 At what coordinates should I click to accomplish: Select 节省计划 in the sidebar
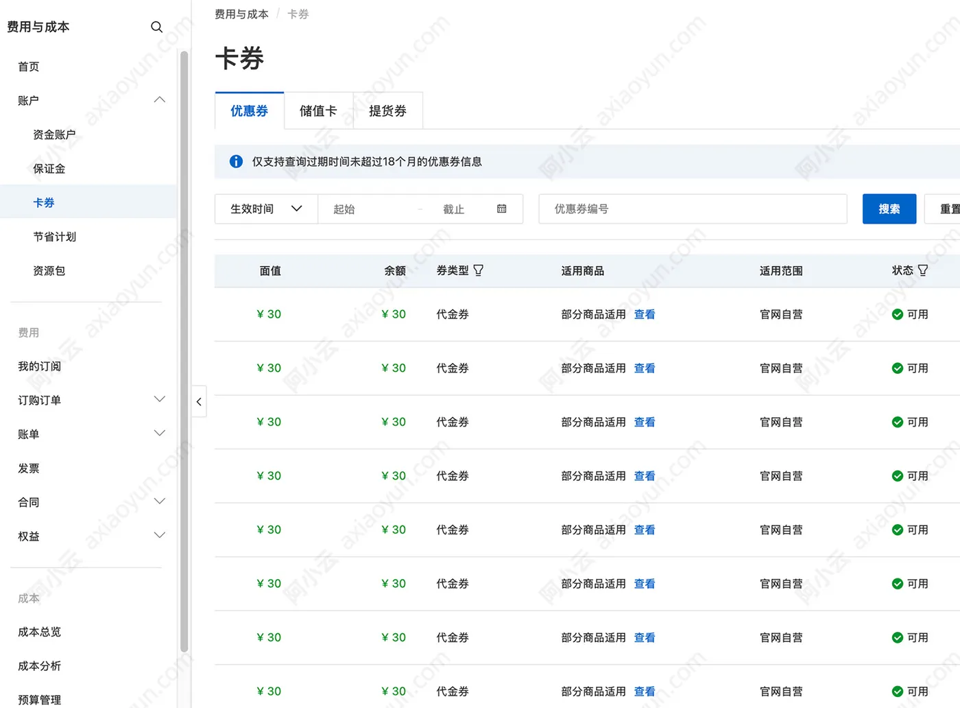(x=54, y=236)
